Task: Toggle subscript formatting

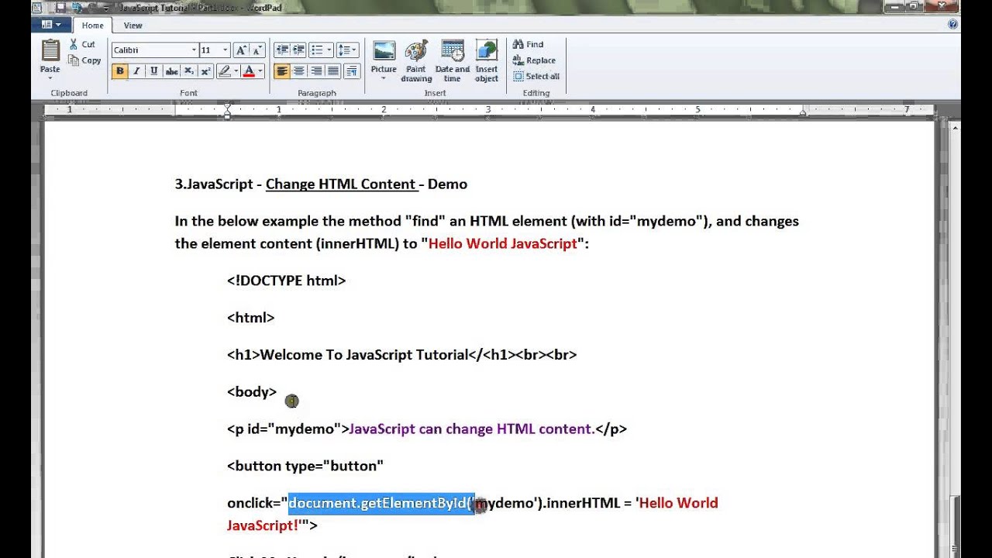Action: 189,71
